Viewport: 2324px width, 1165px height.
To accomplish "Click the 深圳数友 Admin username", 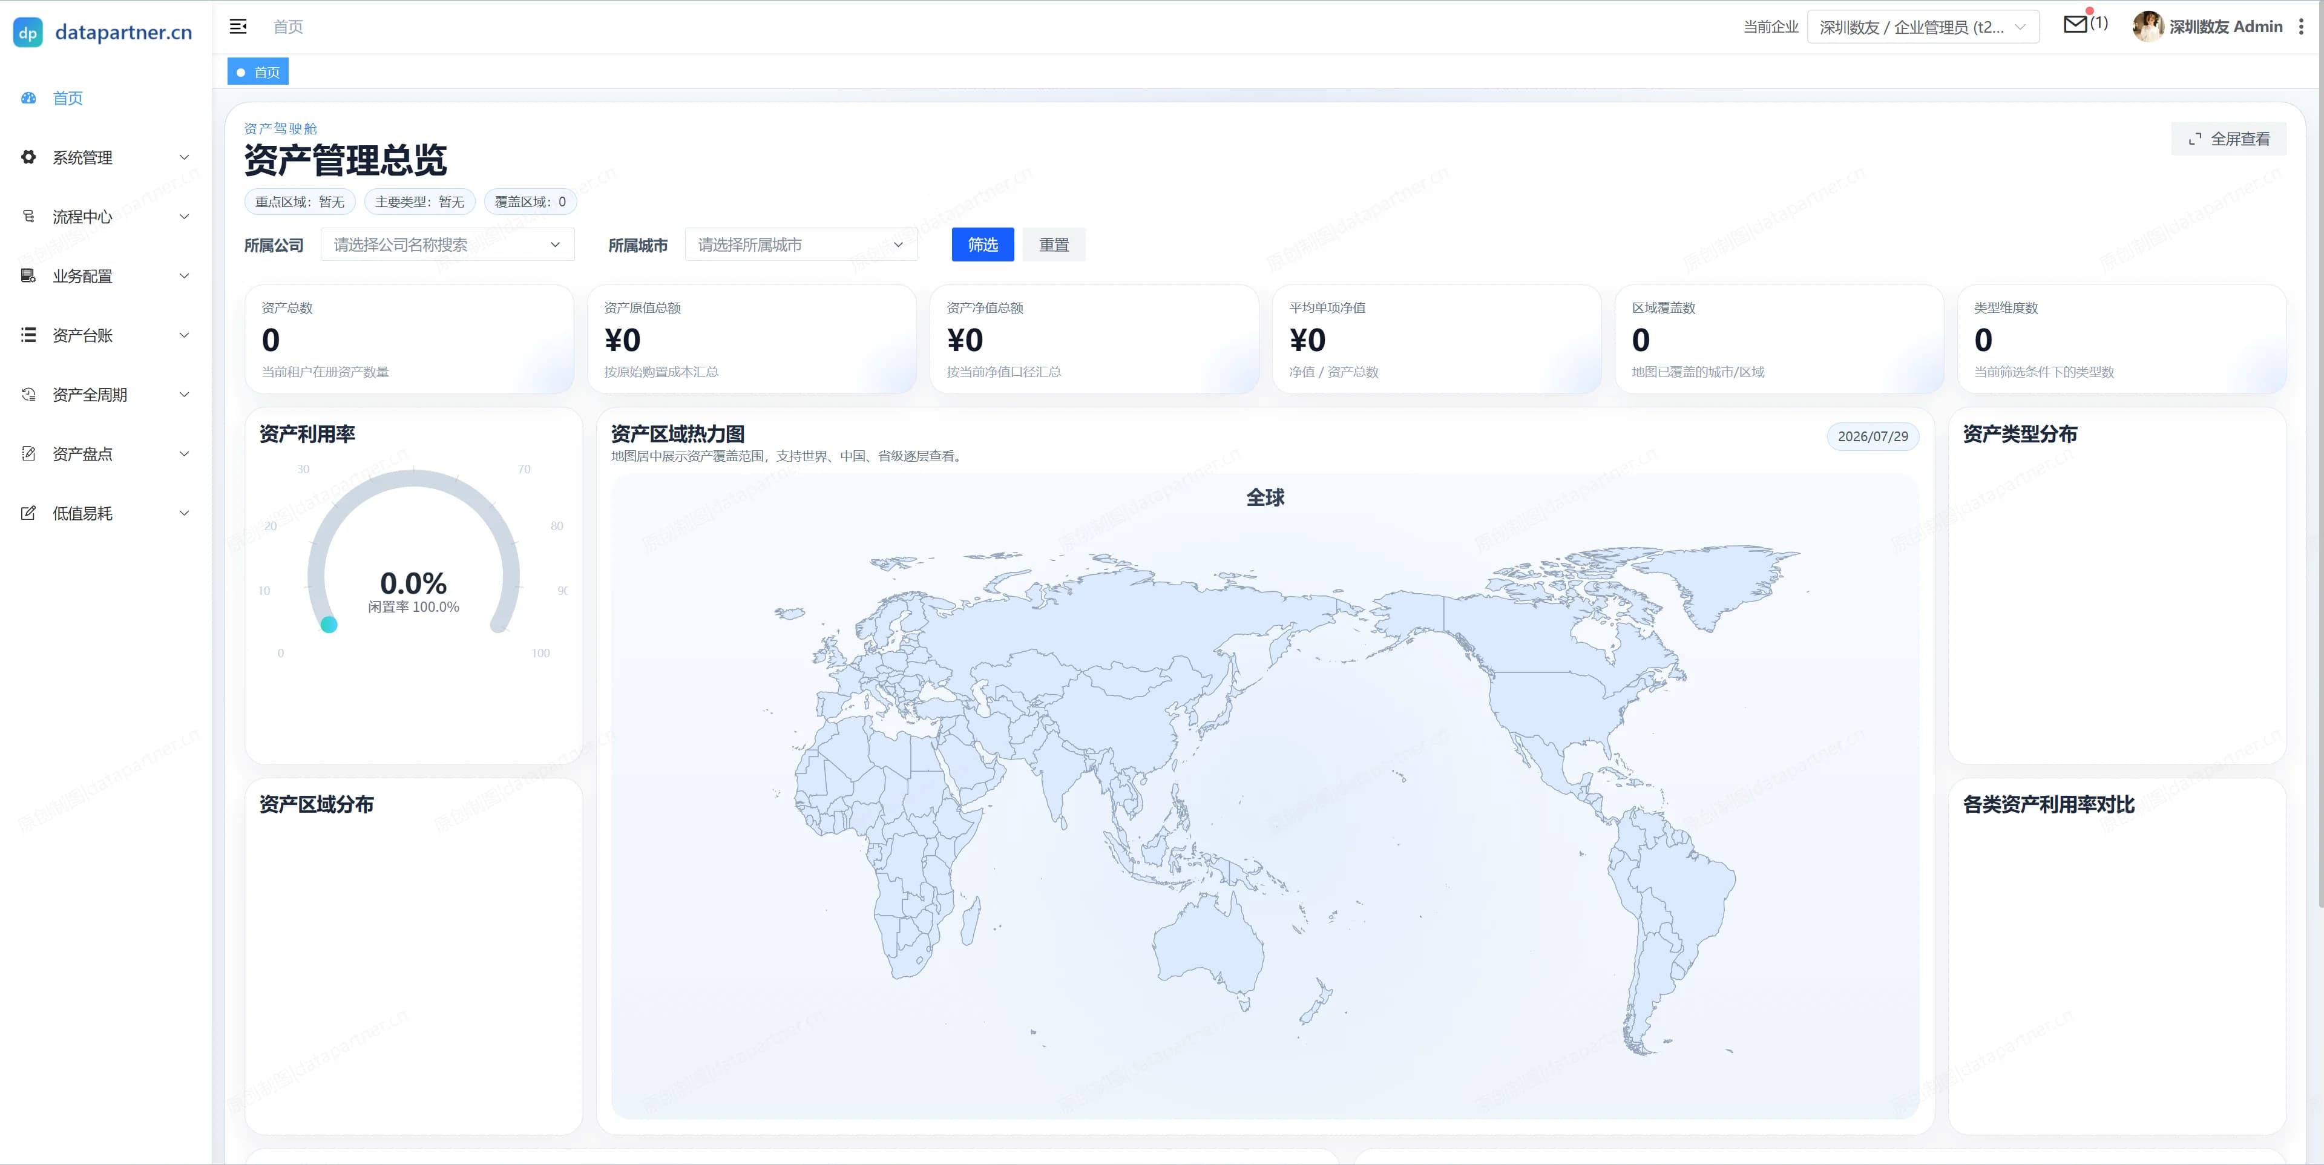I will 2226,27.
